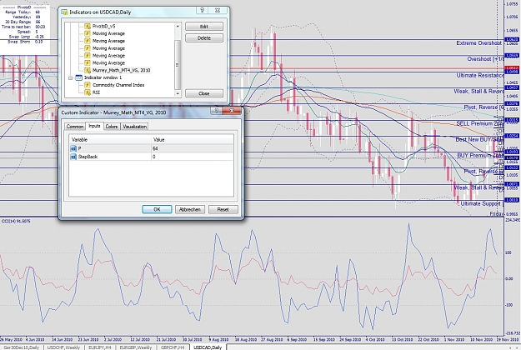
Task: Open the EURGBP,Weekly chart tab
Action: tap(136, 347)
